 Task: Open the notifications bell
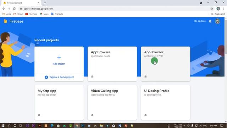(x=210, y=21)
